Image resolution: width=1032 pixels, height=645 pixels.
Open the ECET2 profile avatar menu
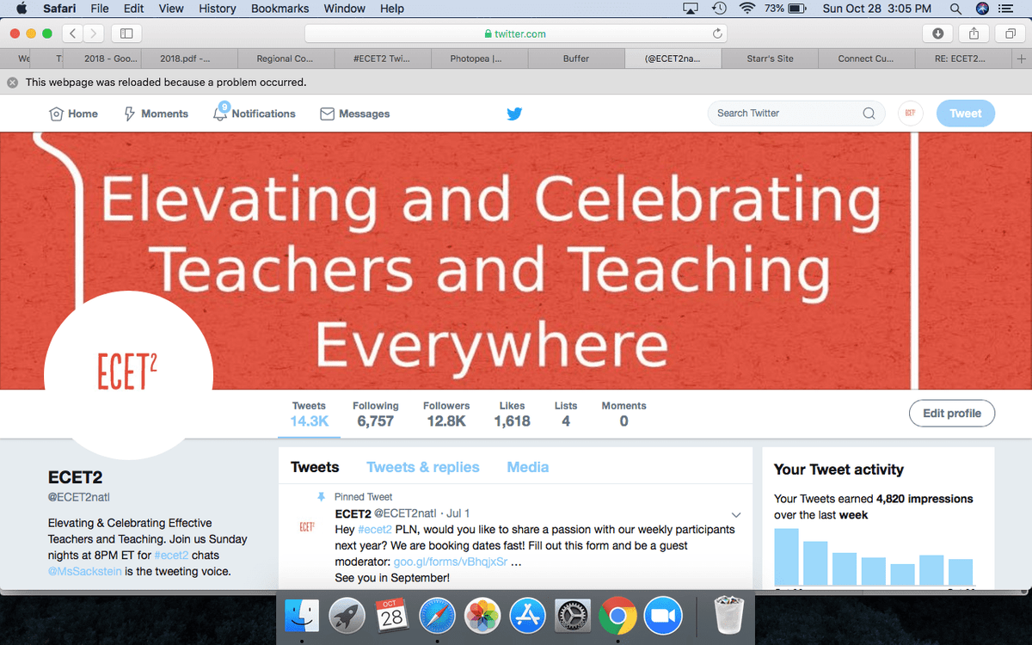tap(911, 114)
